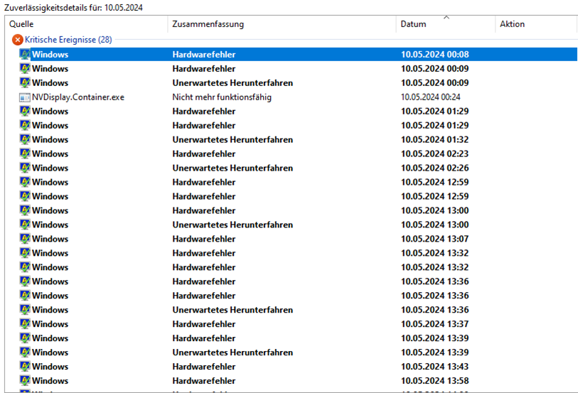Click the icon on the 13:00 Unerwartetes Herunterfahren row
This screenshot has height=393, width=578.
click(x=25, y=225)
